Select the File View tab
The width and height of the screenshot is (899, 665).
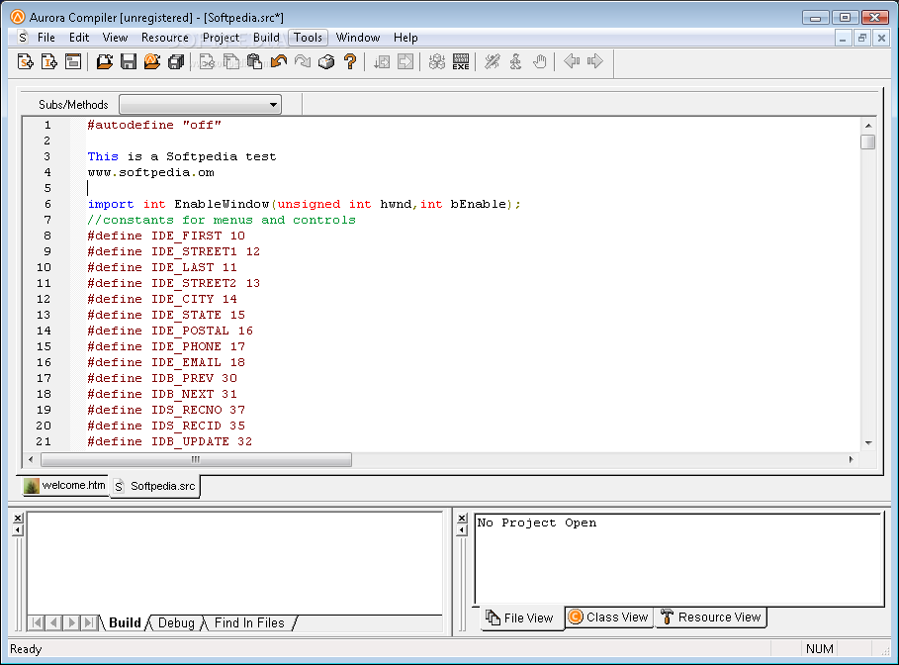pos(521,617)
